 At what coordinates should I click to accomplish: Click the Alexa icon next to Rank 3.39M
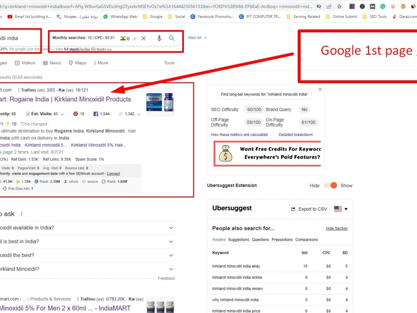pos(36,182)
